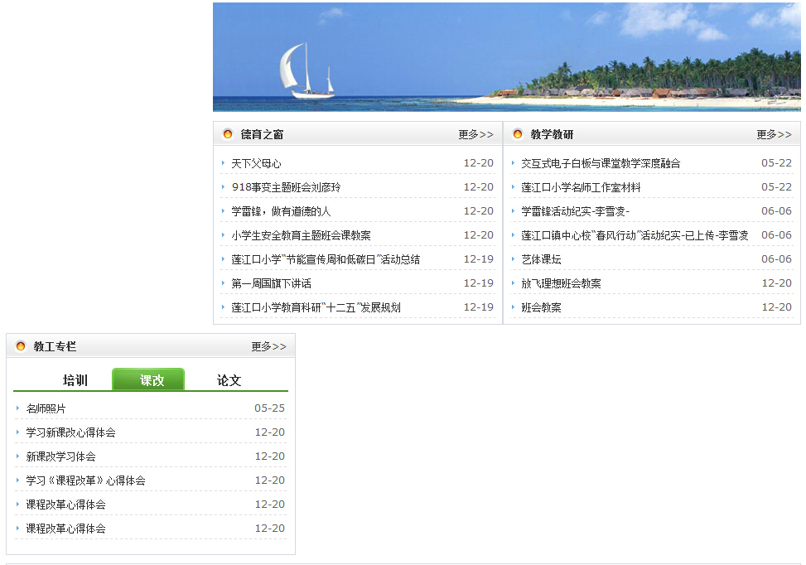Click the sailboat banner image
The image size is (806, 565).
pyautogui.click(x=506, y=57)
